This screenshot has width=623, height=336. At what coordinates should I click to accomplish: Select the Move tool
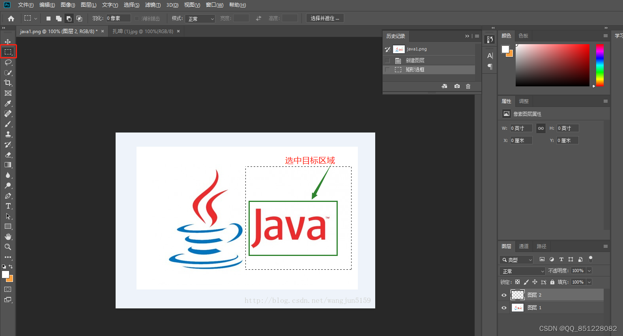pyautogui.click(x=8, y=42)
